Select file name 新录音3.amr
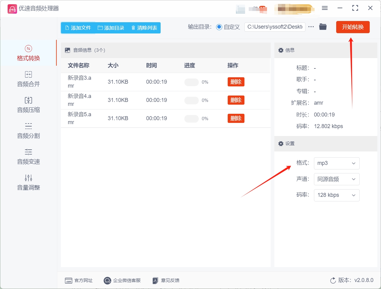Screen dimensions: 381x289 (x=79, y=82)
